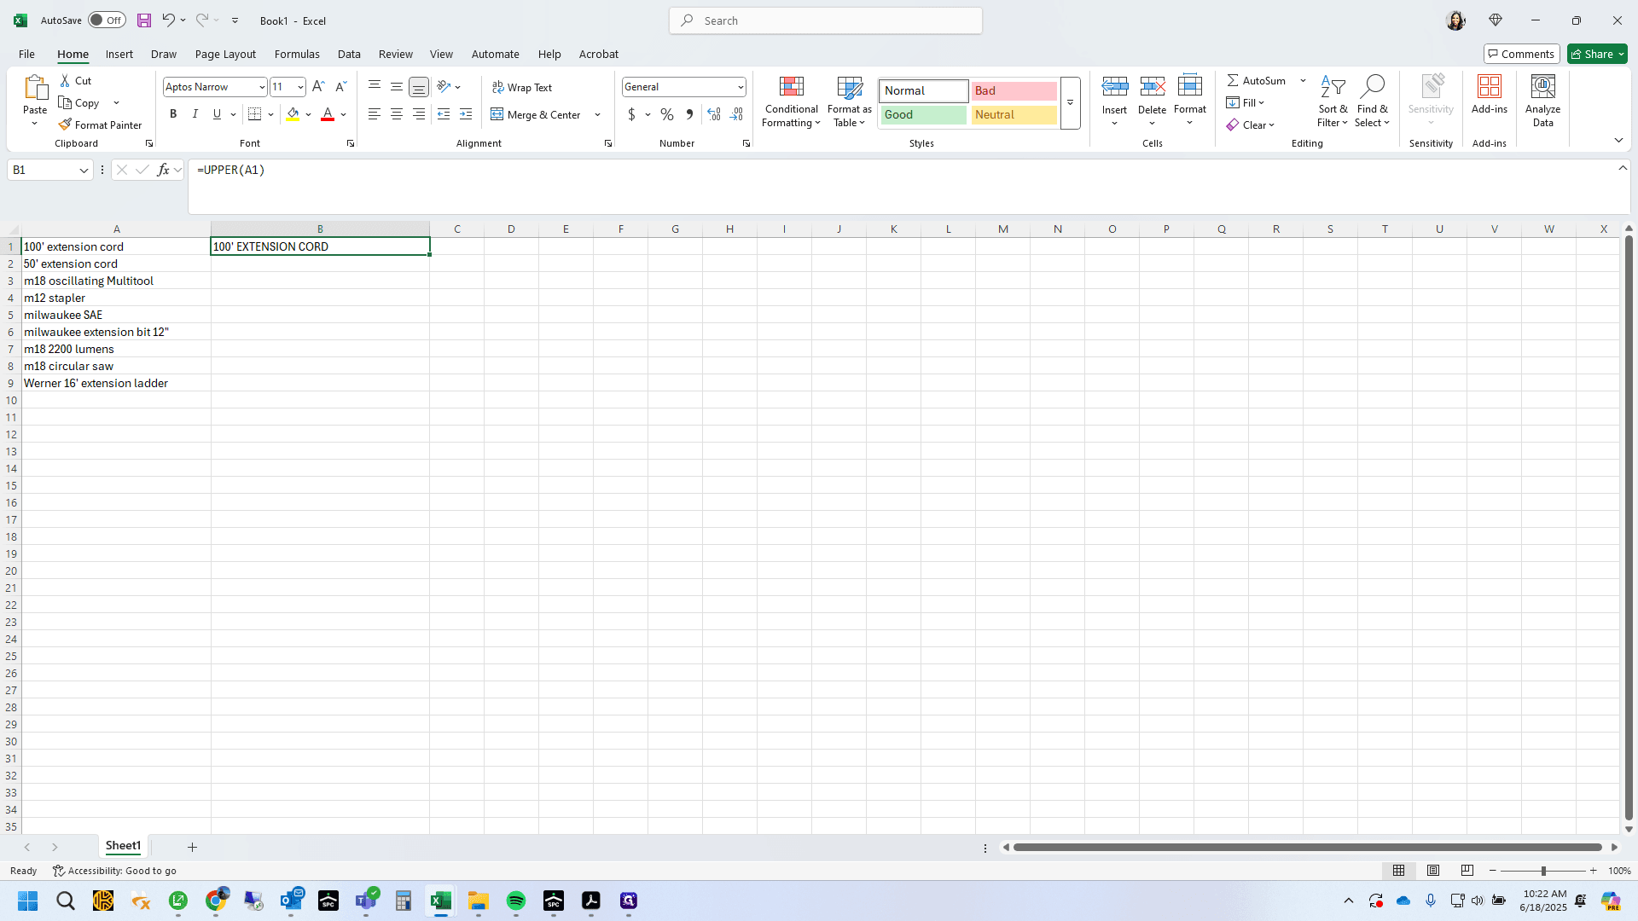Screen dimensions: 1638x921
Task: Toggle Italic formatting
Action: 195,114
